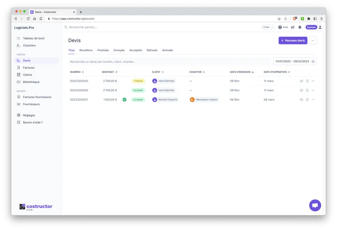Reload the page in browser
Screen dimensions: 337x230
click(28, 19)
